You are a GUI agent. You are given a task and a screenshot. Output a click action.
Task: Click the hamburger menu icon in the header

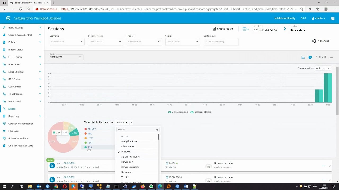pyautogui.click(x=333, y=18)
